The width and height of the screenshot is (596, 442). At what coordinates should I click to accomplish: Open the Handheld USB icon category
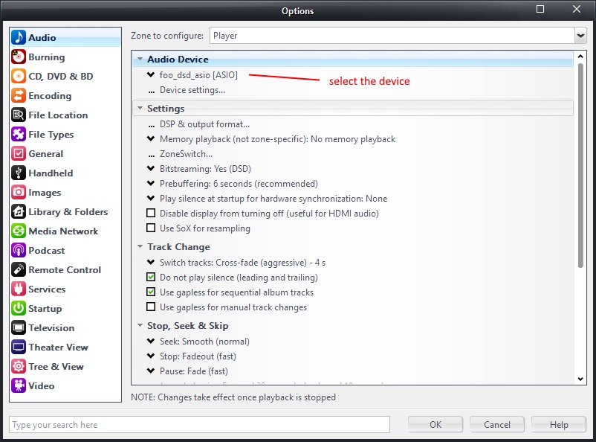click(19, 173)
